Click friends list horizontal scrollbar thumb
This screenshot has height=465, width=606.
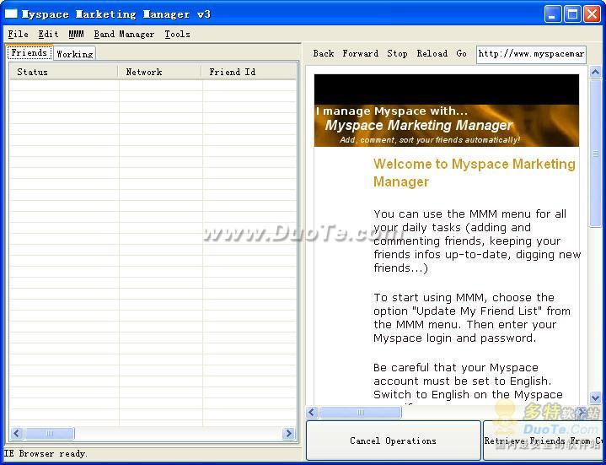50,433
